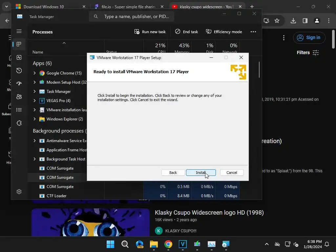Image resolution: width=336 pixels, height=252 pixels.
Task: Focus the Task Manager search field
Action: tap(131, 16)
